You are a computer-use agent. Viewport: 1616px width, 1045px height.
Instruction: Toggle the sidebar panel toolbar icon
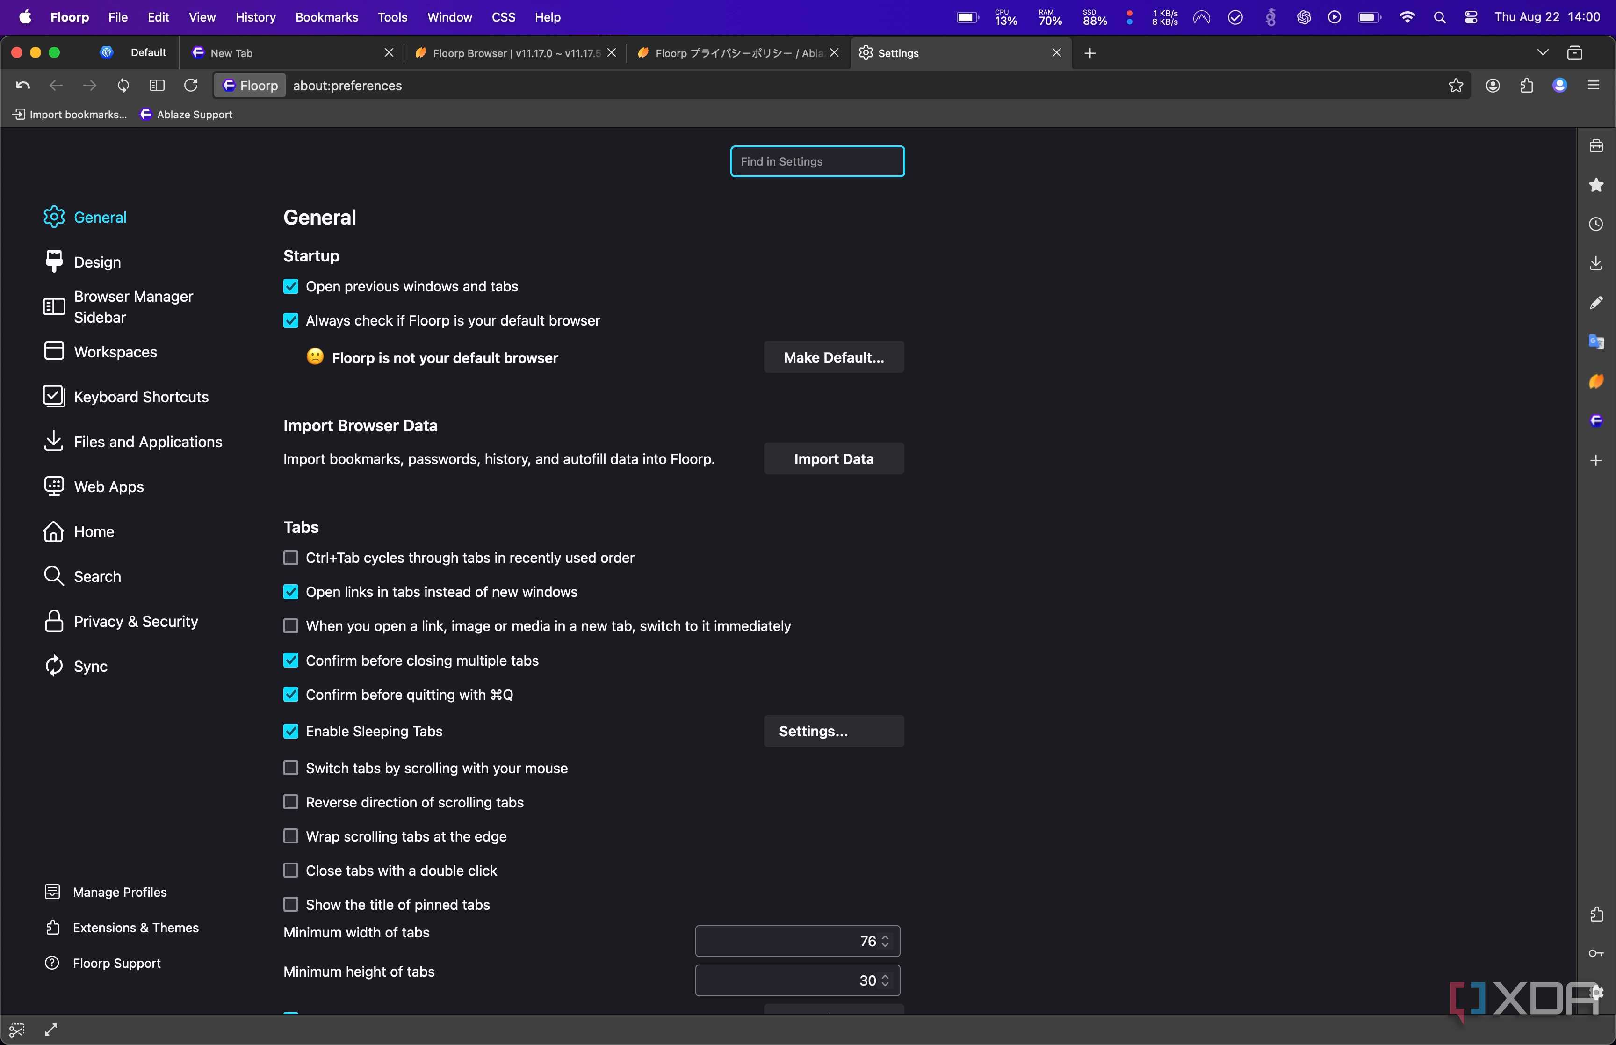click(157, 86)
